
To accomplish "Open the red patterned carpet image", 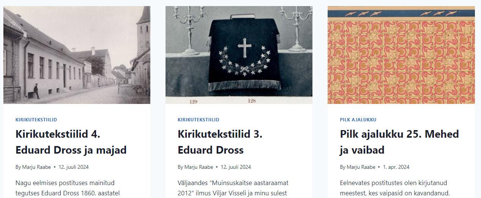I will (x=401, y=55).
